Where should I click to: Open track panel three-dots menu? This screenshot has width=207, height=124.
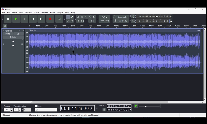(x=23, y=31)
